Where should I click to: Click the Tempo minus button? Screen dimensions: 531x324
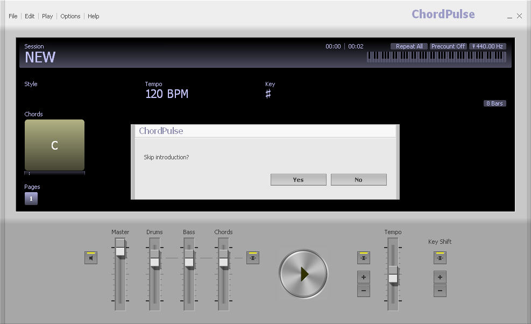tap(364, 291)
